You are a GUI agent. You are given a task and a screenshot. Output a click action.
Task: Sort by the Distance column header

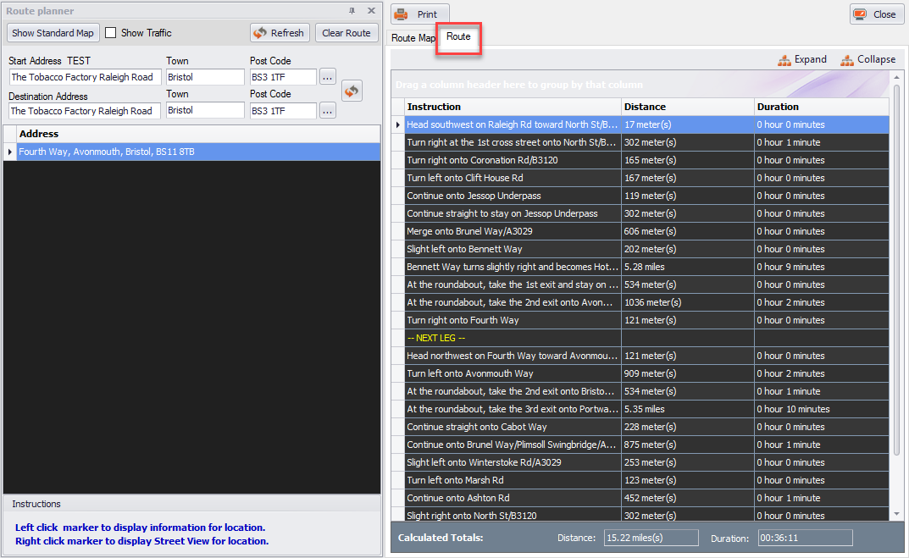(687, 107)
